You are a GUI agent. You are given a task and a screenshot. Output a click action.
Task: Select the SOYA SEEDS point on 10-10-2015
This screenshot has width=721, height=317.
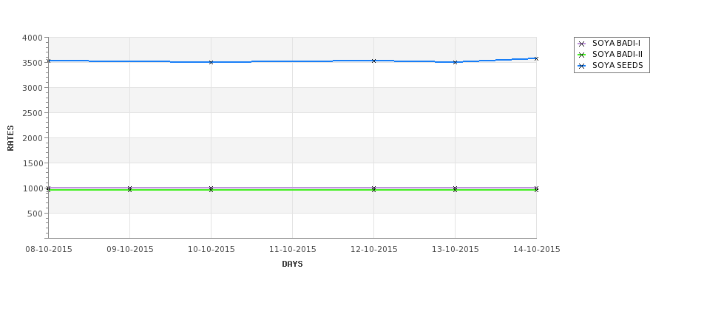pyautogui.click(x=211, y=62)
